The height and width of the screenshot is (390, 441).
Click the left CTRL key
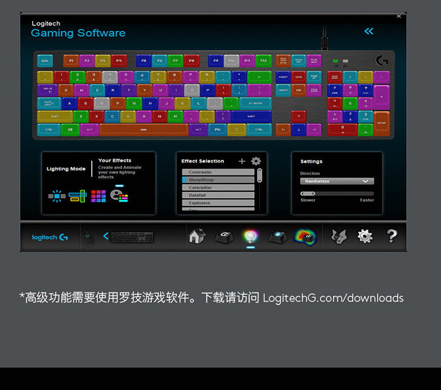(x=48, y=129)
